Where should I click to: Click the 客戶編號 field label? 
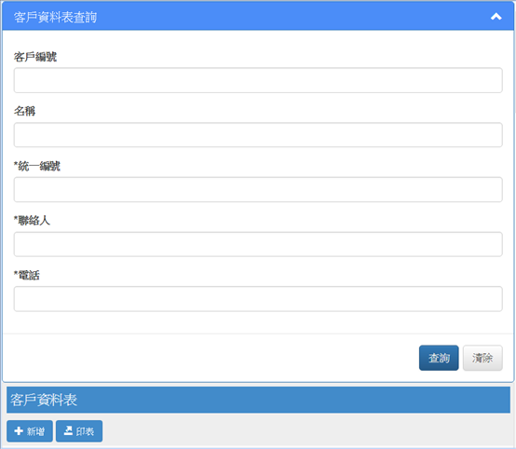(35, 57)
